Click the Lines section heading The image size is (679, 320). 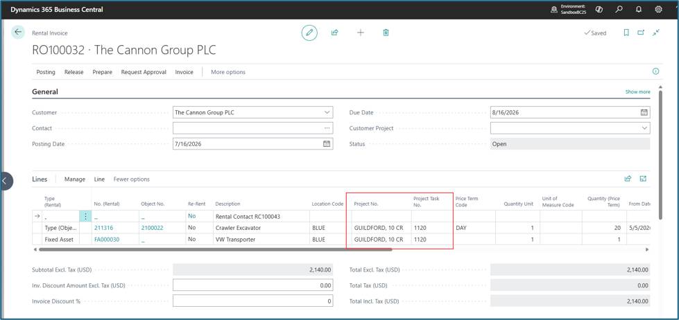(x=40, y=179)
